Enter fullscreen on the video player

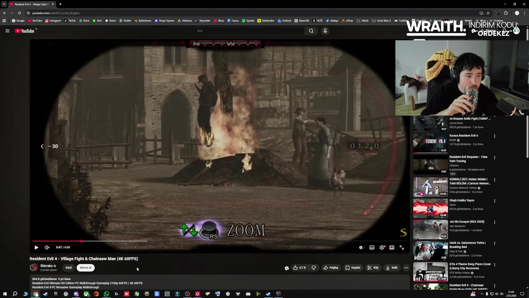point(402,248)
